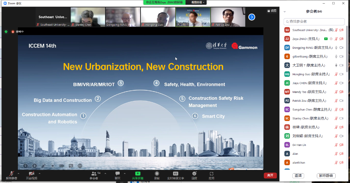Start recording with the Record icon

pos(157,174)
